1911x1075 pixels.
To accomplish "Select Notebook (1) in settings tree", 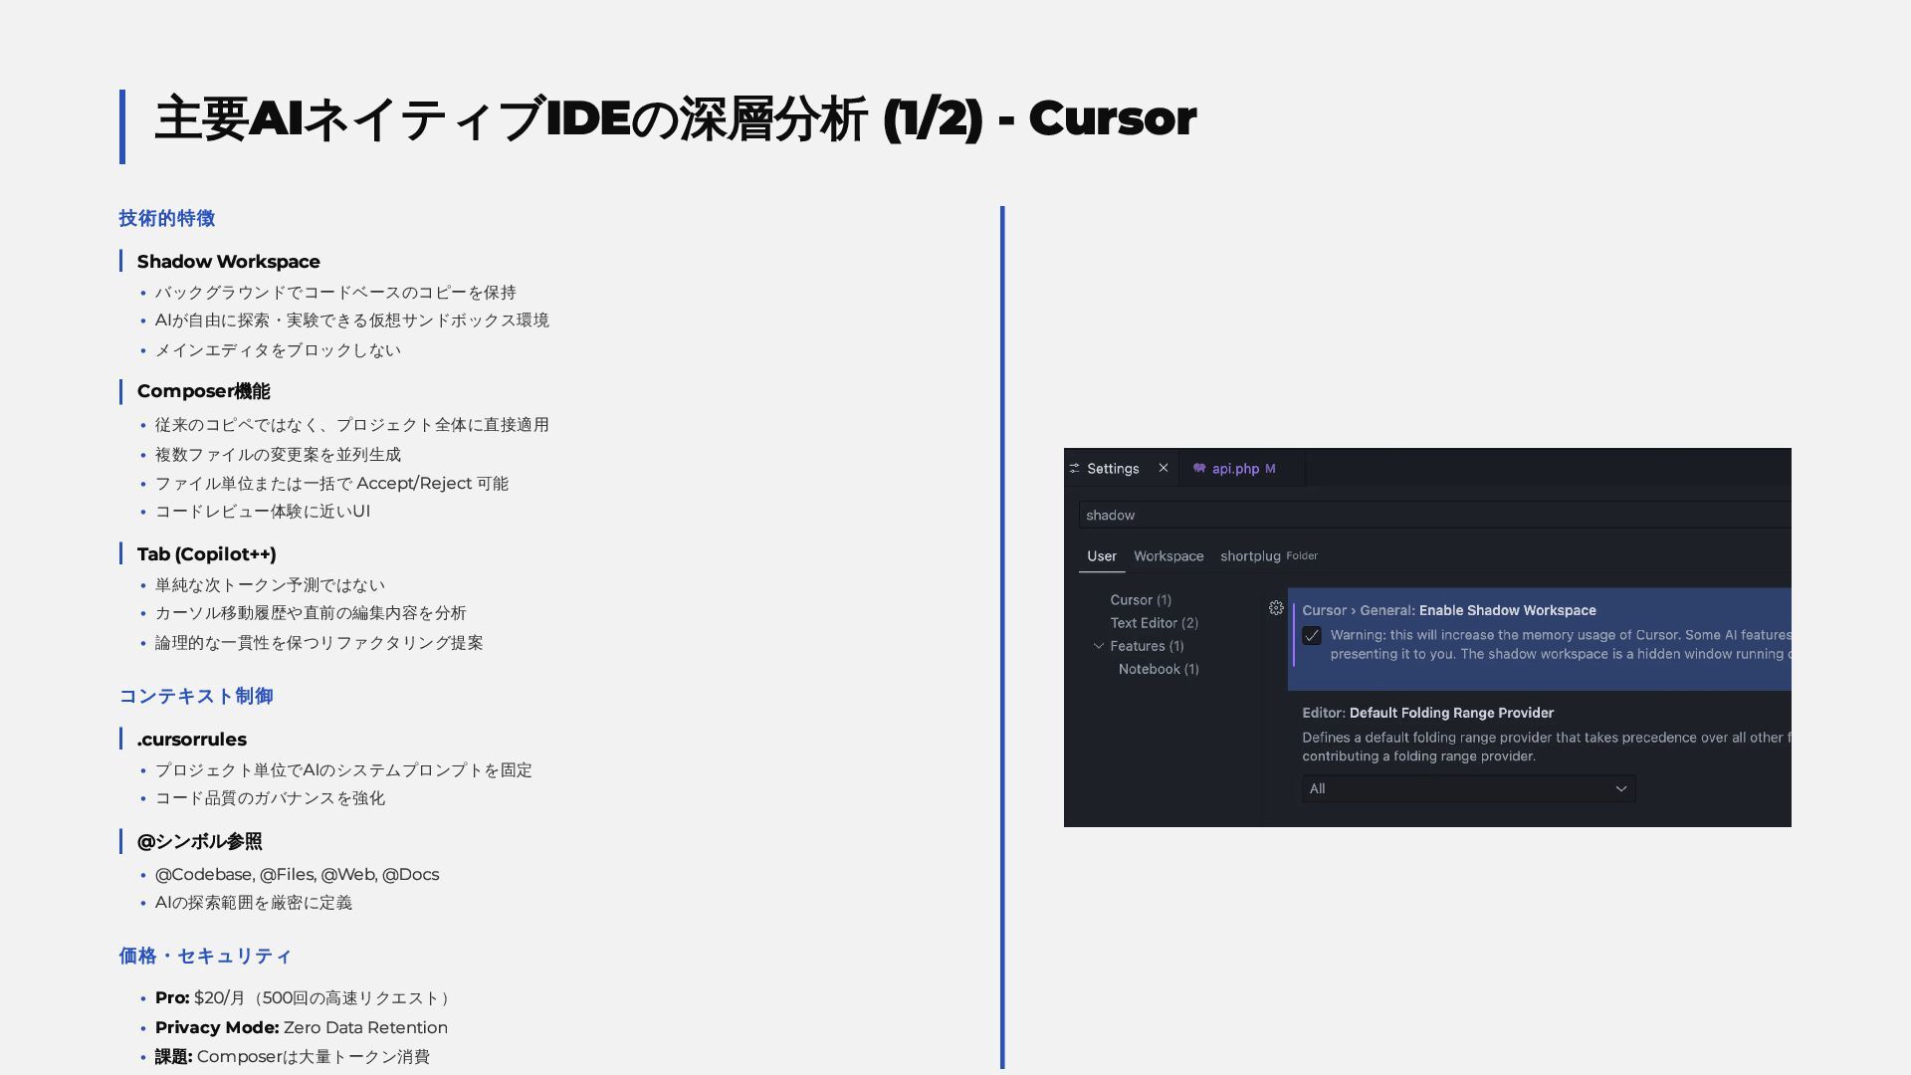I will [x=1158, y=669].
